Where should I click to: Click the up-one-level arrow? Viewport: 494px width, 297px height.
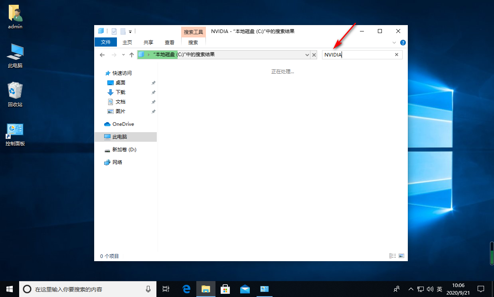(x=132, y=55)
